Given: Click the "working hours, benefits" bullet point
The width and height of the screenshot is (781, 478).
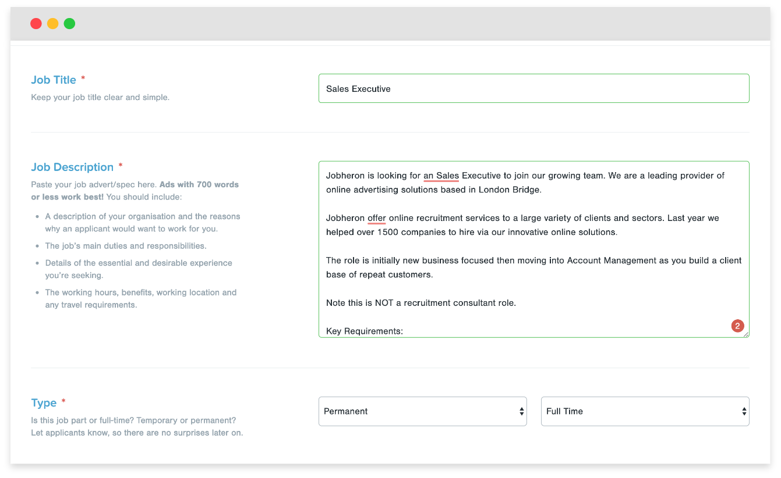Looking at the screenshot, I should click(141, 292).
